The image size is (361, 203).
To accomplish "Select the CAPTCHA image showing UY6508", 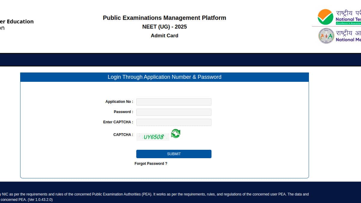I will 153,137.
